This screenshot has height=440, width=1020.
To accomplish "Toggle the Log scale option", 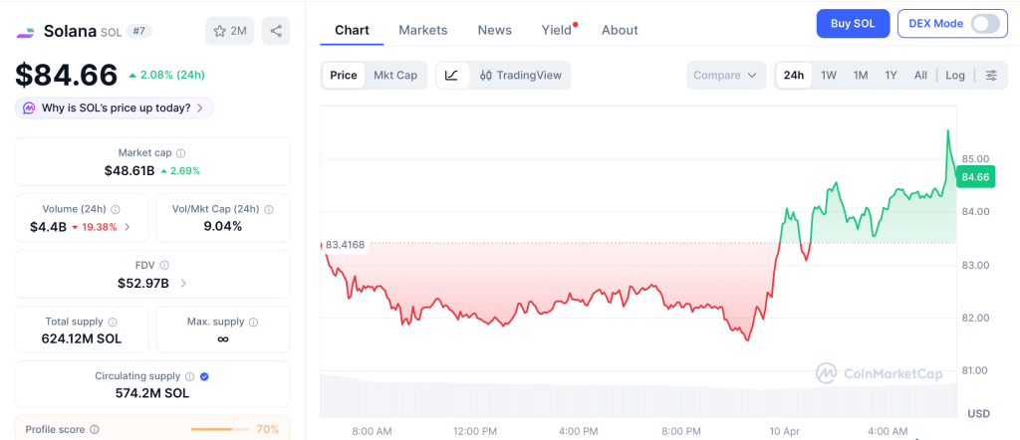I will [x=955, y=76].
